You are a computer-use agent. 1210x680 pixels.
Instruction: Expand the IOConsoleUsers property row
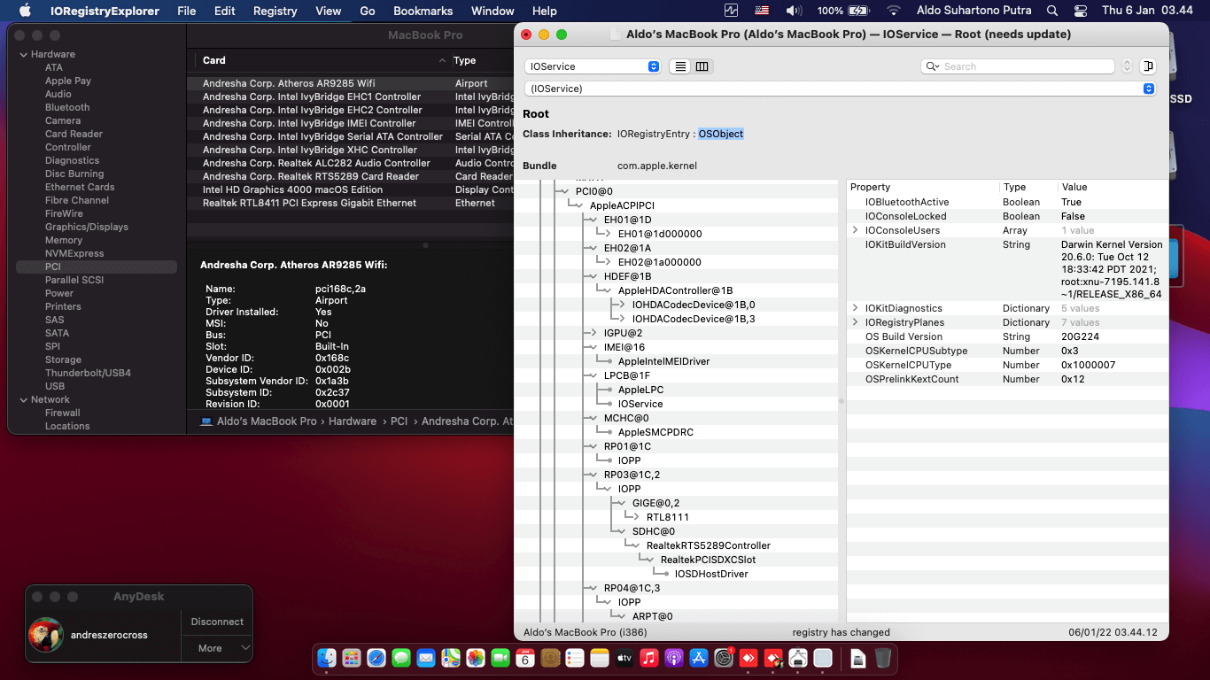856,230
